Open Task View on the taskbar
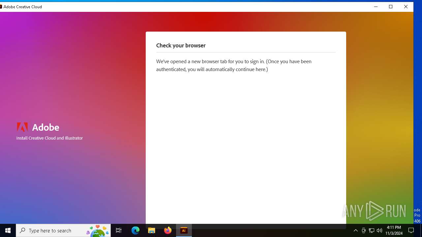Image resolution: width=422 pixels, height=237 pixels. [119, 230]
